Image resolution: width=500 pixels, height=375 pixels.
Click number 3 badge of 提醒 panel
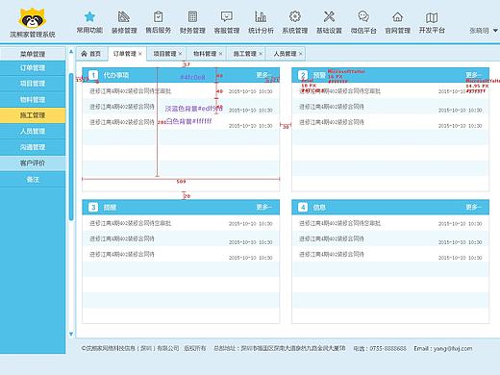point(93,208)
